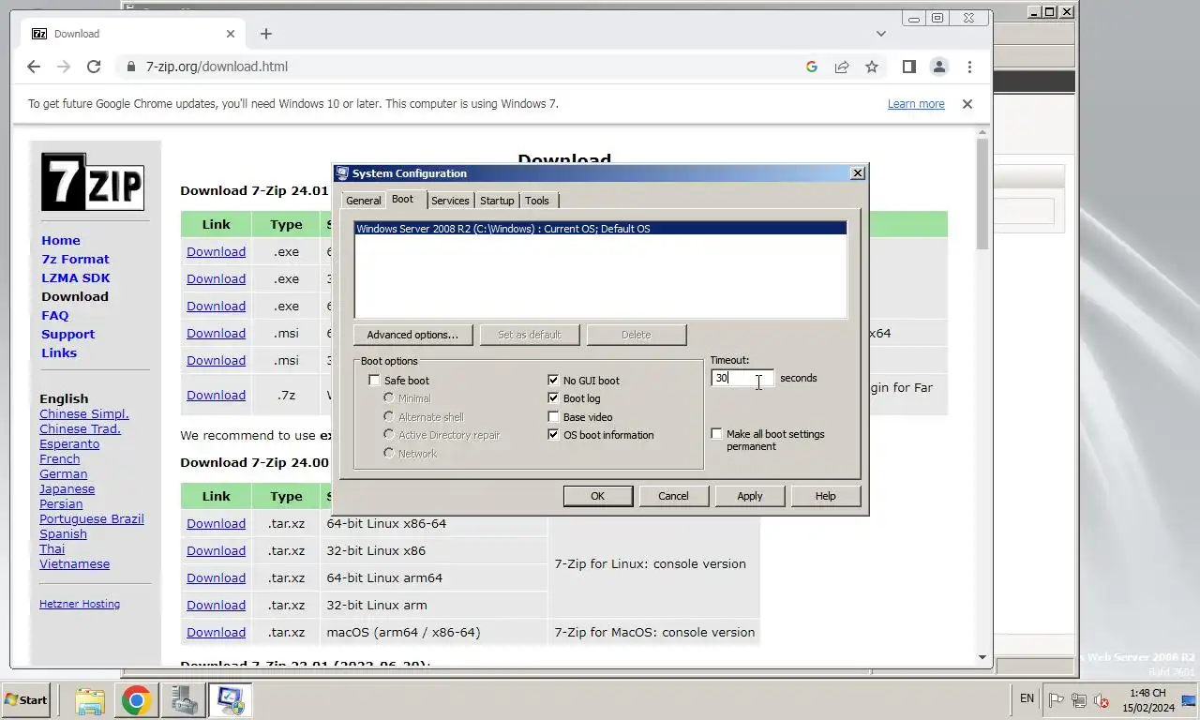Open Home link in 7-zip sidebar

coord(61,241)
